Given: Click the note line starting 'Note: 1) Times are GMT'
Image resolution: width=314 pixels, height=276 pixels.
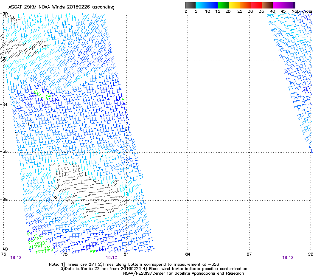Looking at the screenshot, I should pyautogui.click(x=134, y=265).
